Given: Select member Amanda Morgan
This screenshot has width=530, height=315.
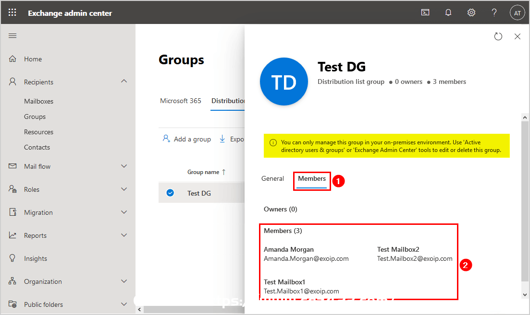Looking at the screenshot, I should point(289,250).
